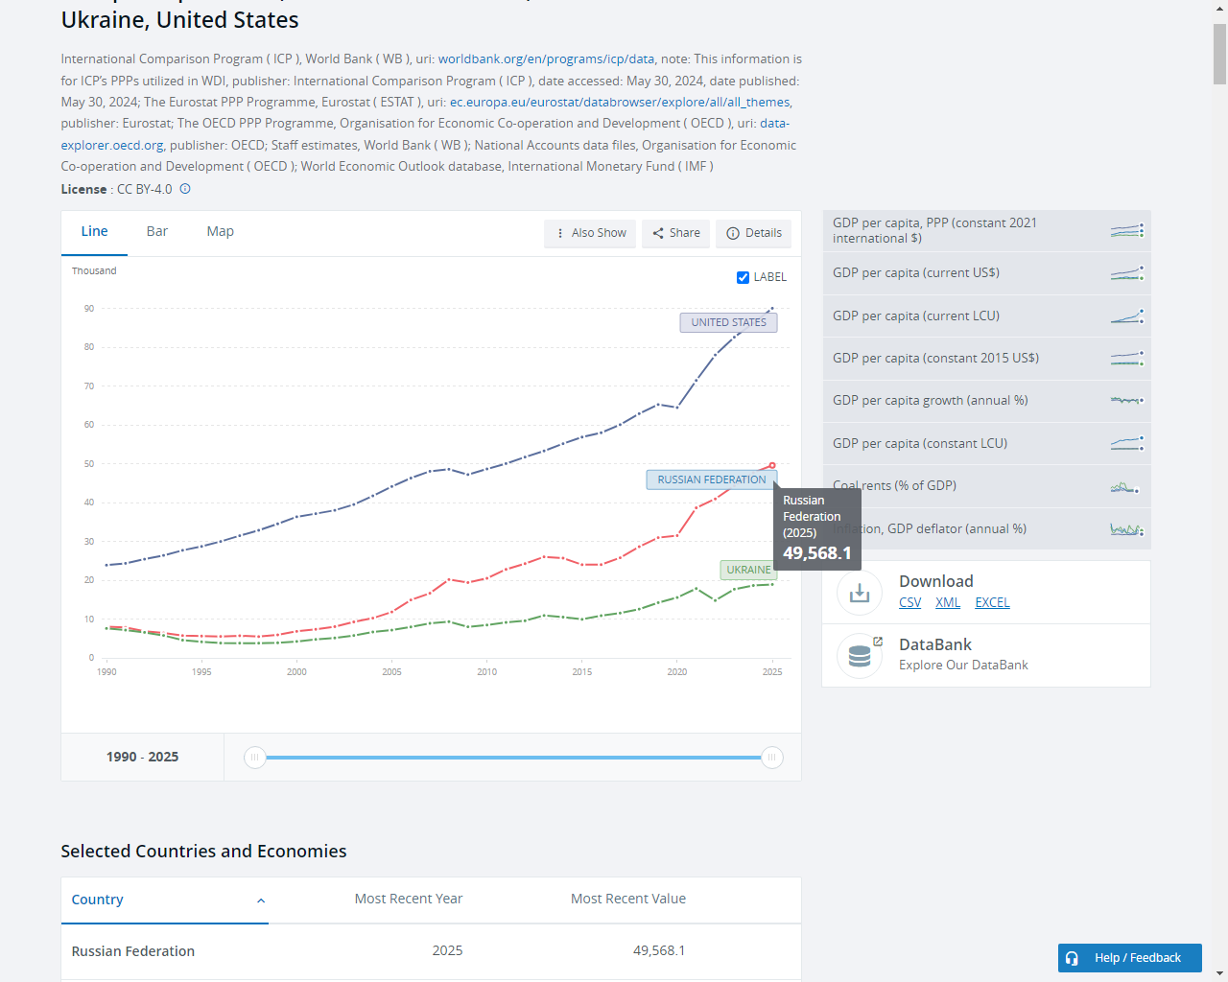This screenshot has width=1228, height=982.
Task: Switch to the Bar chart tab
Action: [157, 231]
